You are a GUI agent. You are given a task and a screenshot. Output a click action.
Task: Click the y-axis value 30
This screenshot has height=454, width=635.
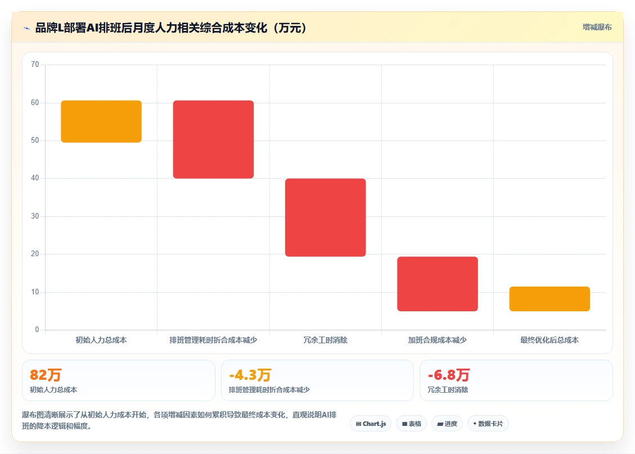(35, 216)
